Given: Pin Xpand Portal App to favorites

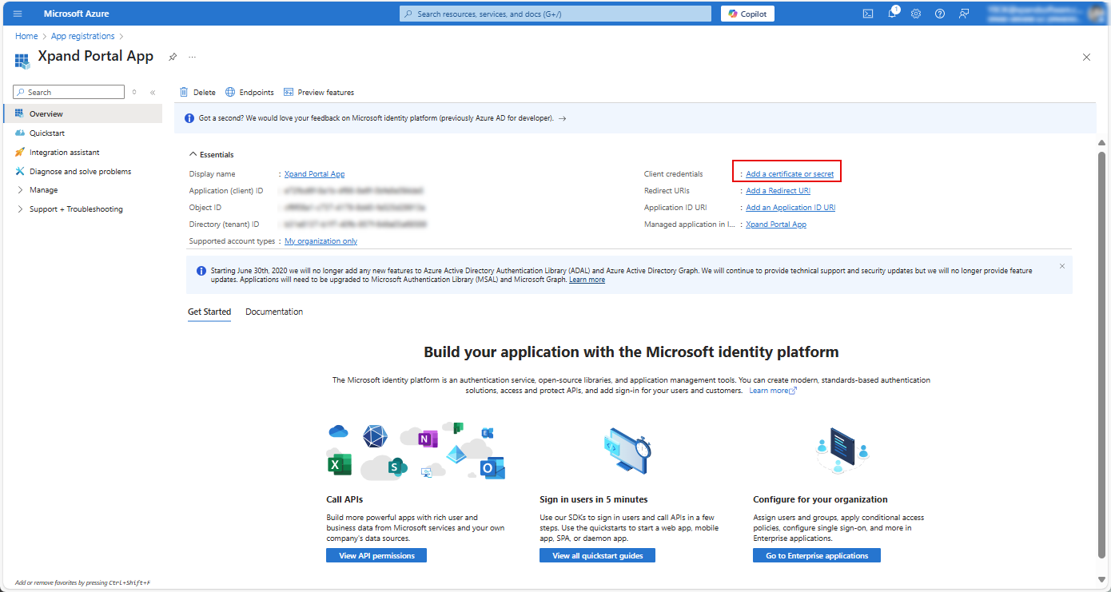Looking at the screenshot, I should point(173,57).
